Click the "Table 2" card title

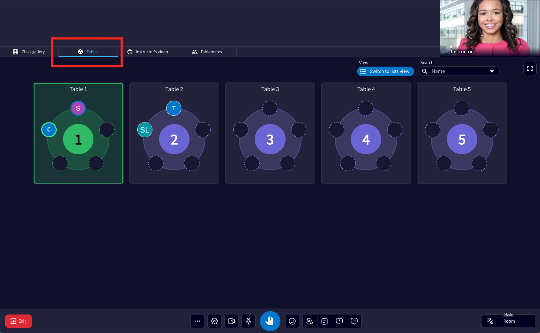click(x=174, y=89)
